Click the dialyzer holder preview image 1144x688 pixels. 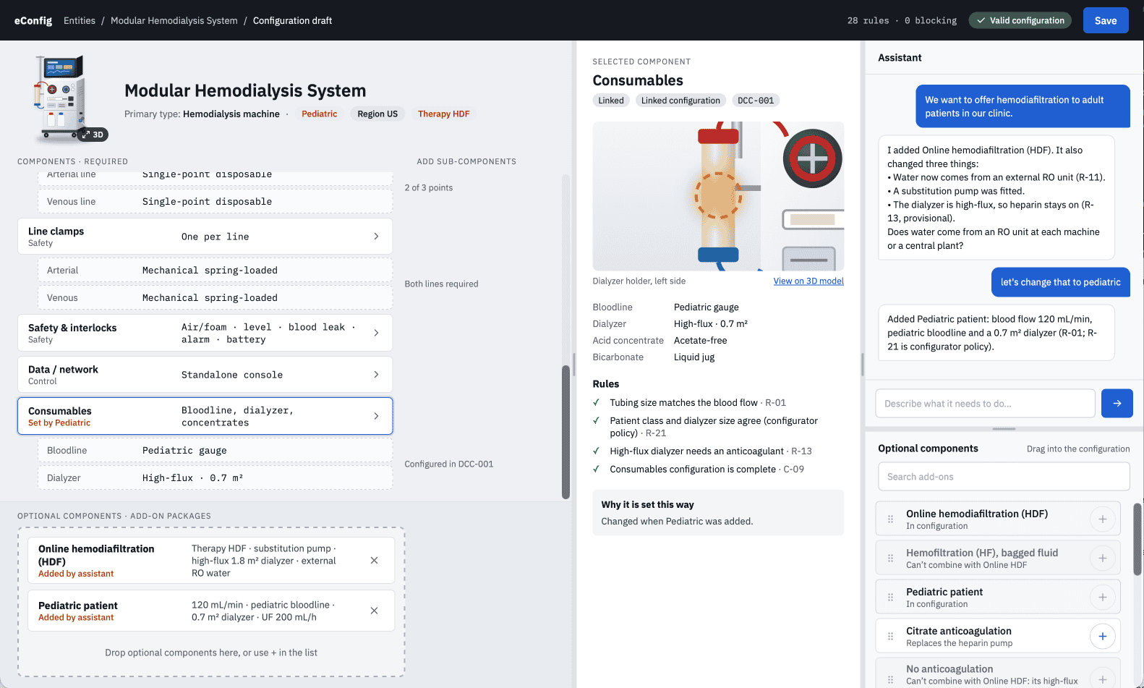(718, 196)
